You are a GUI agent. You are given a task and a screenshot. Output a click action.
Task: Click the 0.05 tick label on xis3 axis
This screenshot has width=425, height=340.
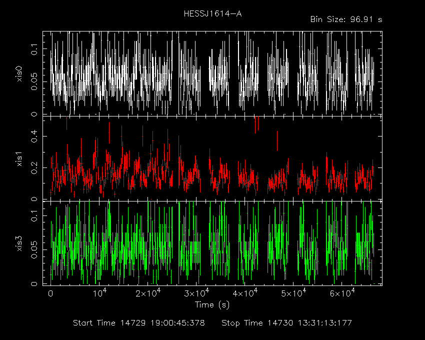tap(34, 249)
